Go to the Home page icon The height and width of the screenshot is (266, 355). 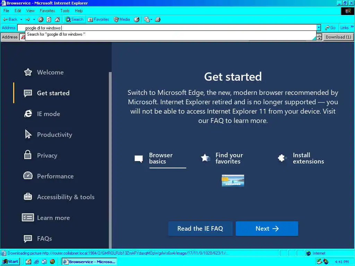[x=57, y=19]
